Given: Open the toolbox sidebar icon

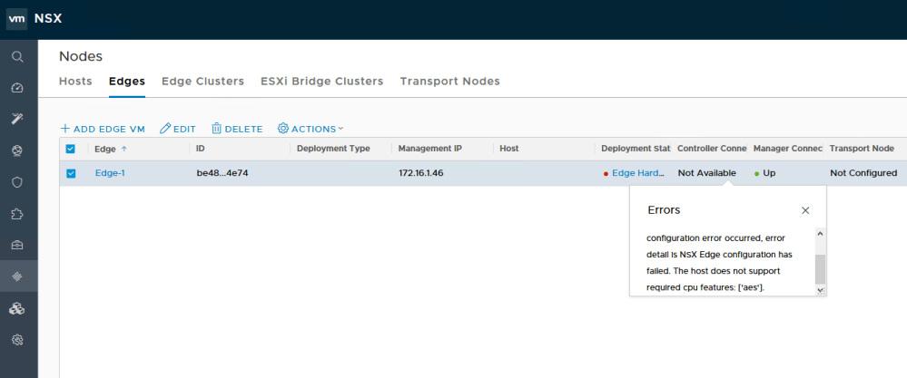Looking at the screenshot, I should (x=17, y=246).
